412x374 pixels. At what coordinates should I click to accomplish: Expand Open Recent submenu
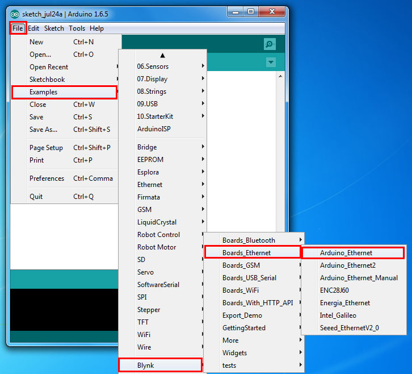[64, 67]
